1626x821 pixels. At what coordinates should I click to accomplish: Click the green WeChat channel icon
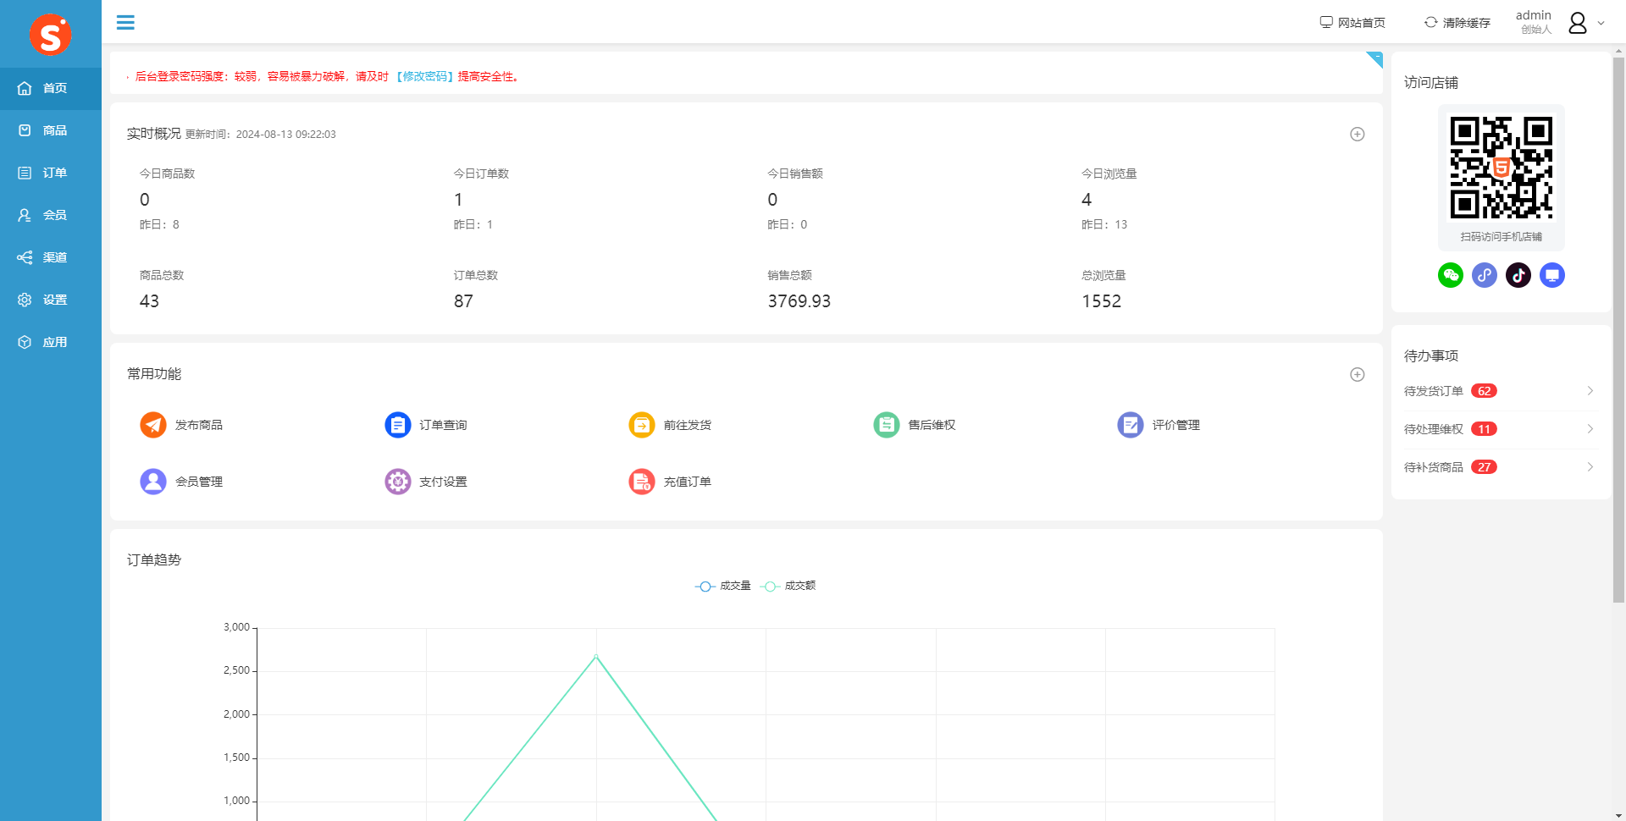click(1451, 275)
